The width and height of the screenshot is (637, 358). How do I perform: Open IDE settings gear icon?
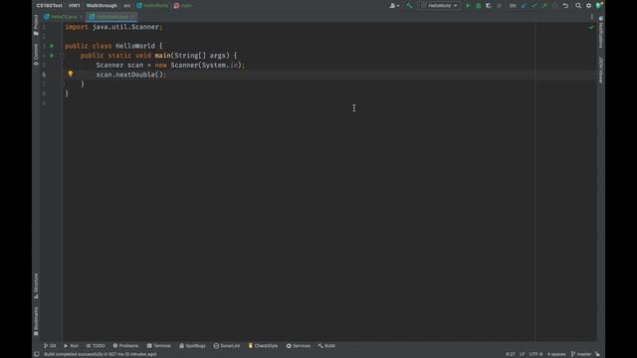(x=588, y=6)
